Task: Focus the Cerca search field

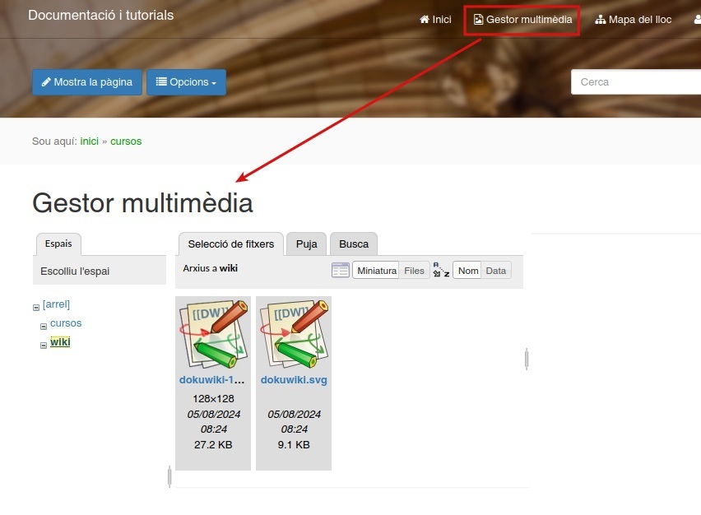Action: point(636,82)
